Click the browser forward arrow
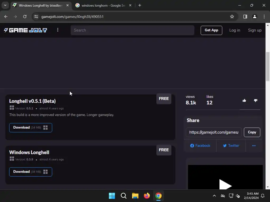This screenshot has width=270, height=202. tap(15, 17)
